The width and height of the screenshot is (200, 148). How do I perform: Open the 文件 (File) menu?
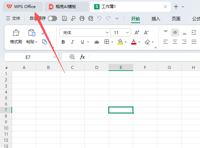[x=13, y=18]
